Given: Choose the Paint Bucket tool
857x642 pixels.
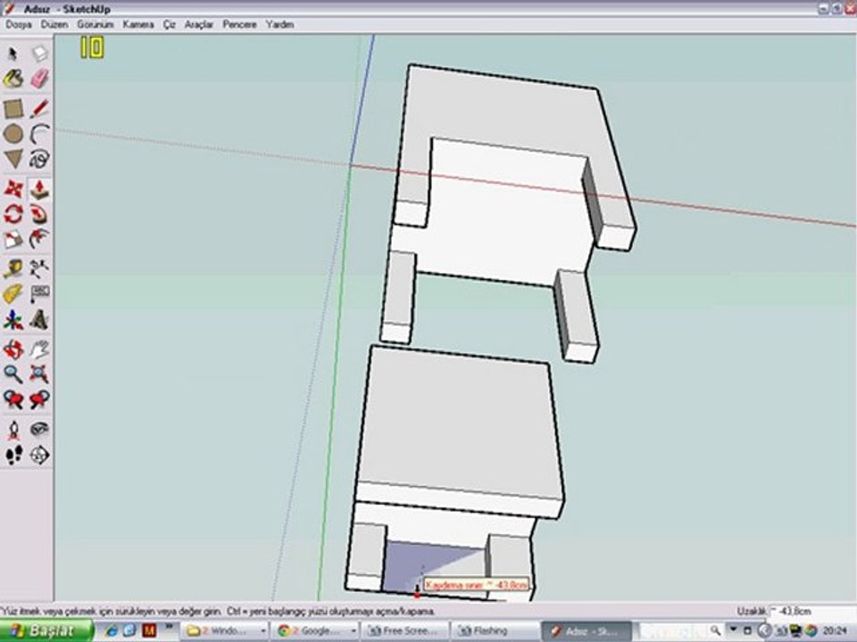Looking at the screenshot, I should tap(13, 79).
